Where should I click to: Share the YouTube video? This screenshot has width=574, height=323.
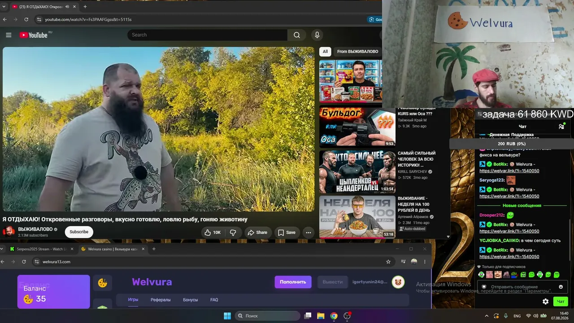(257, 232)
